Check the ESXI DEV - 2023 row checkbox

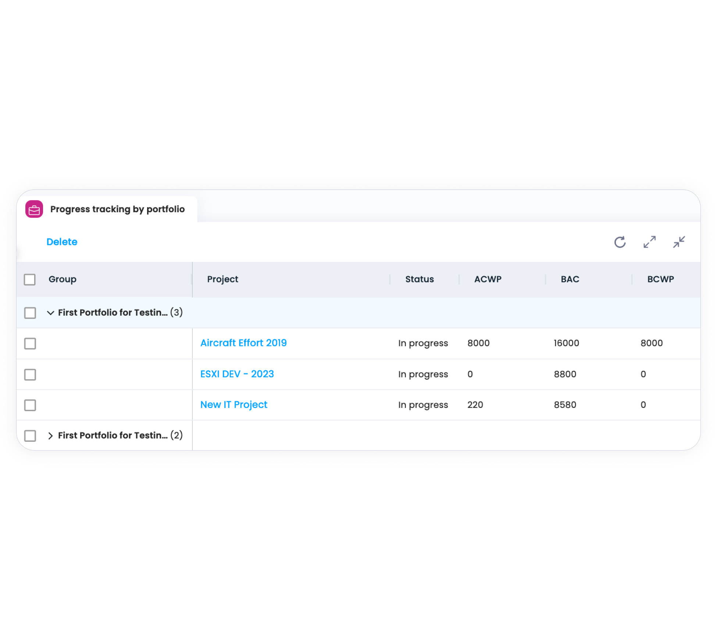pos(30,374)
